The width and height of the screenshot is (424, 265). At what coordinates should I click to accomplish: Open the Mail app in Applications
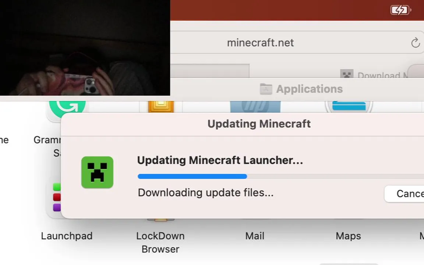255,236
